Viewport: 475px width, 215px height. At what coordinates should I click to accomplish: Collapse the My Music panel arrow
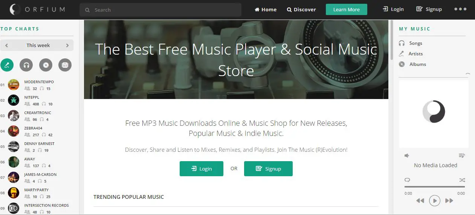click(x=468, y=74)
